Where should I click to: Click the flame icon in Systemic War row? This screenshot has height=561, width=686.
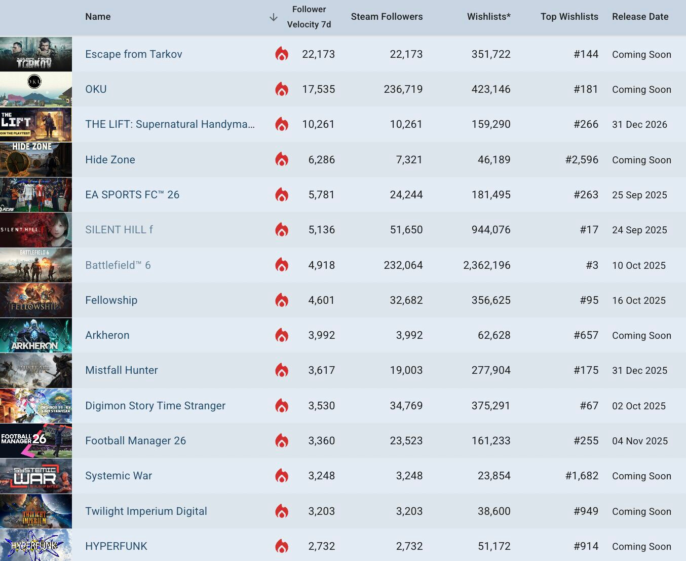(282, 476)
